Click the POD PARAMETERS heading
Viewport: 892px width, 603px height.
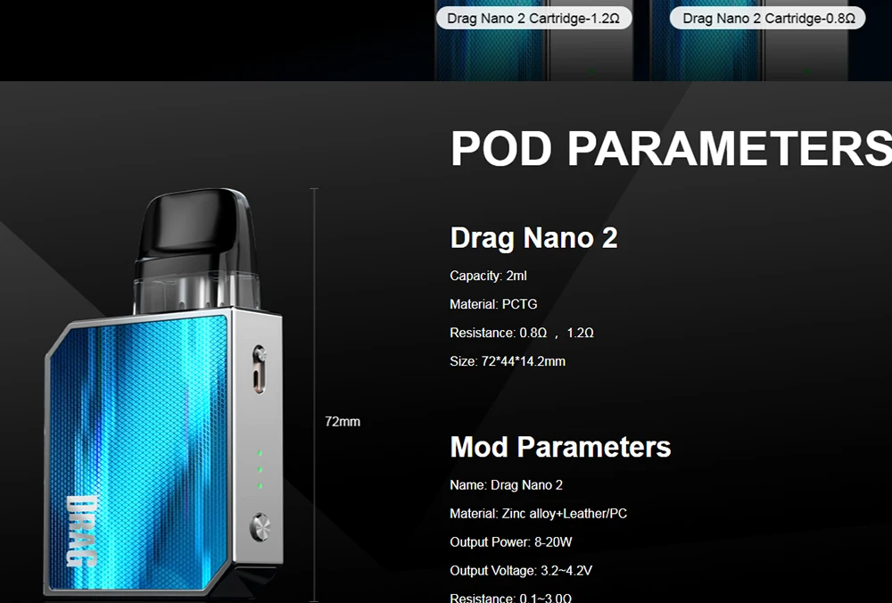(x=672, y=148)
